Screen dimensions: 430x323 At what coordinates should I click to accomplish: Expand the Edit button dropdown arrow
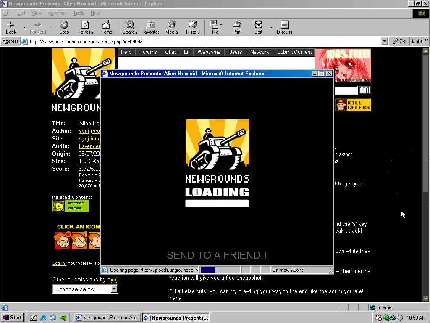pyautogui.click(x=271, y=27)
